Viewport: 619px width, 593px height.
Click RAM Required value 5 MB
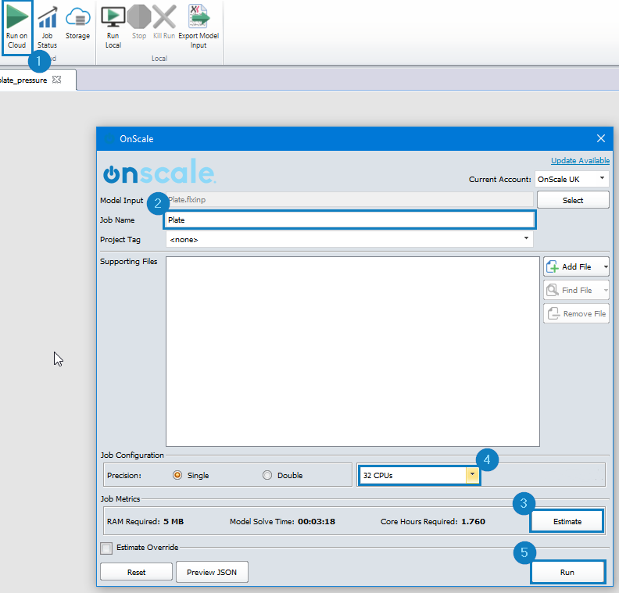[x=174, y=522]
